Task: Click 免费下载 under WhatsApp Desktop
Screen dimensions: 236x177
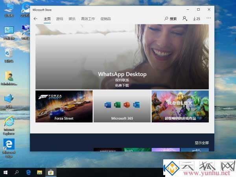Action: coord(122,86)
